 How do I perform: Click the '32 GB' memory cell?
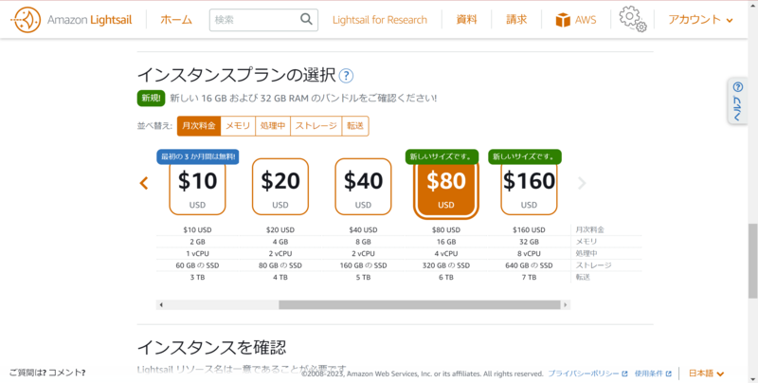pyautogui.click(x=529, y=242)
